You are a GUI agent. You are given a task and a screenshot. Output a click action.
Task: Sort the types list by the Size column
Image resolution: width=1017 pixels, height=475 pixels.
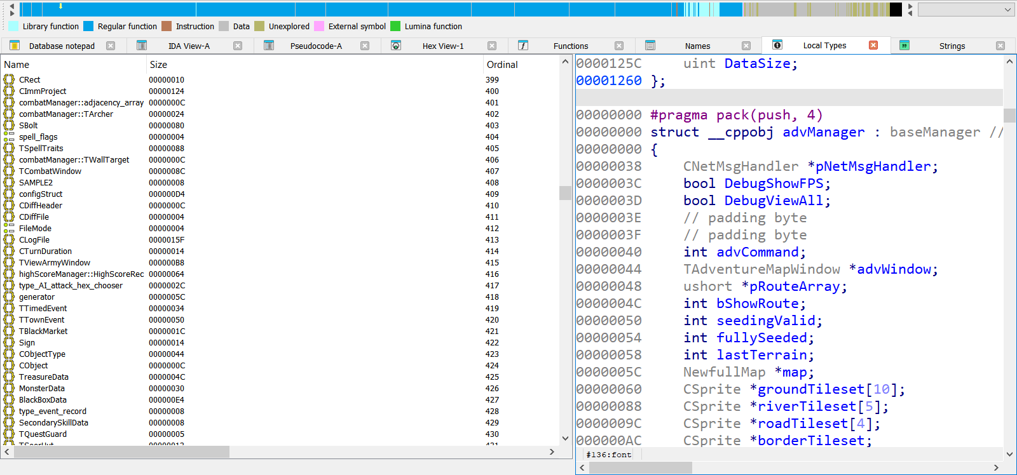pos(315,64)
